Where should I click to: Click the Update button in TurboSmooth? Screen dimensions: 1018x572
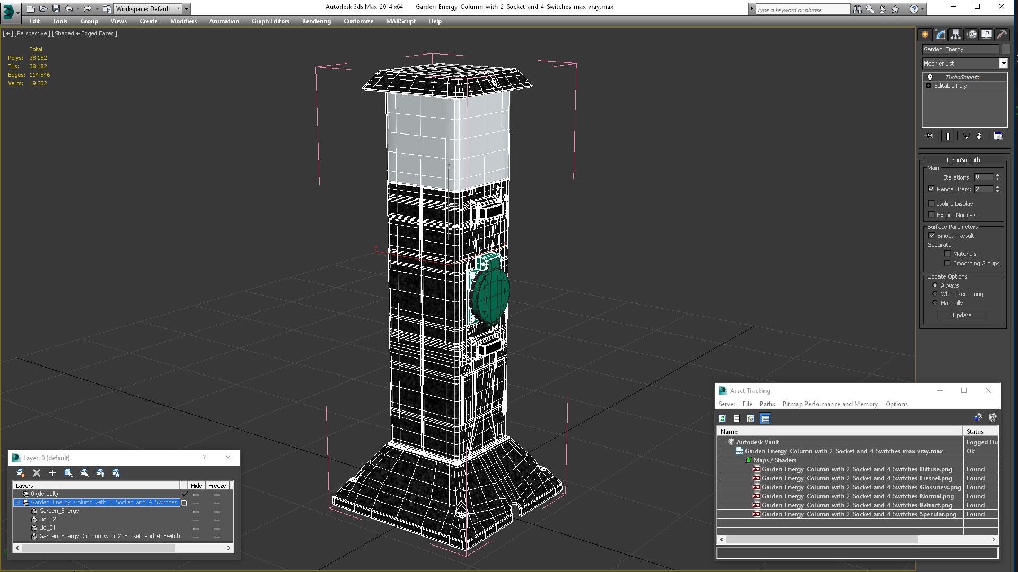(x=962, y=315)
